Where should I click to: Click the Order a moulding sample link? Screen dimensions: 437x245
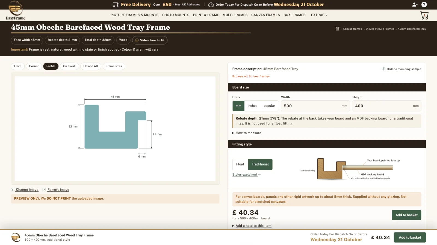(404, 69)
